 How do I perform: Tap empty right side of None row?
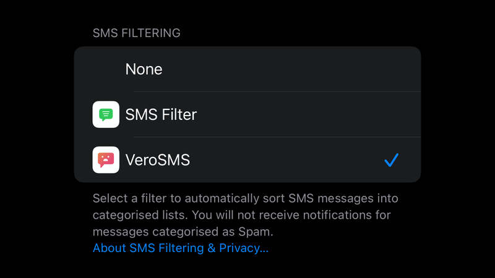[x=340, y=69]
